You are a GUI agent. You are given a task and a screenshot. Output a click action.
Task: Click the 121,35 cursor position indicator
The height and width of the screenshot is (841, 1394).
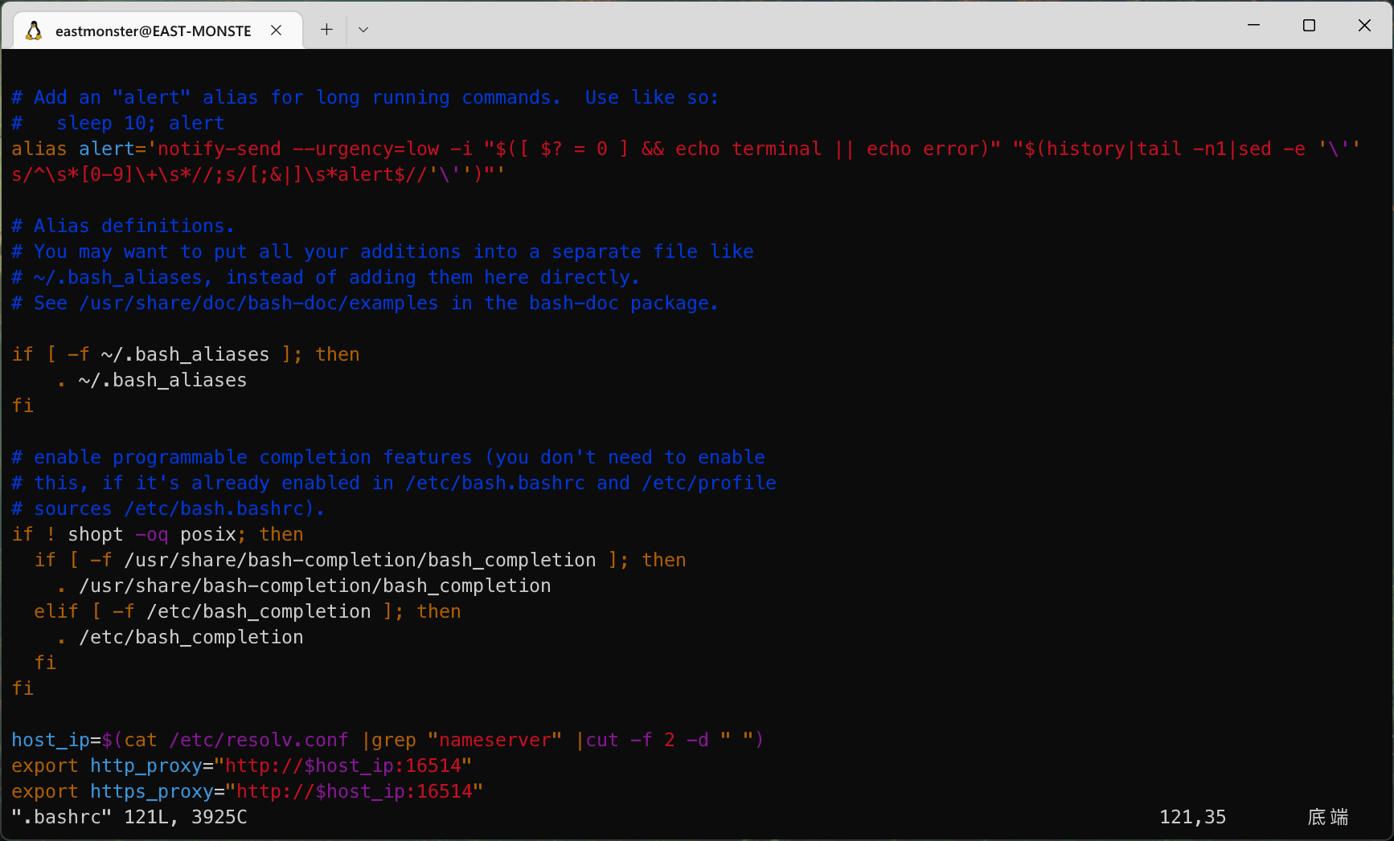point(1192,817)
